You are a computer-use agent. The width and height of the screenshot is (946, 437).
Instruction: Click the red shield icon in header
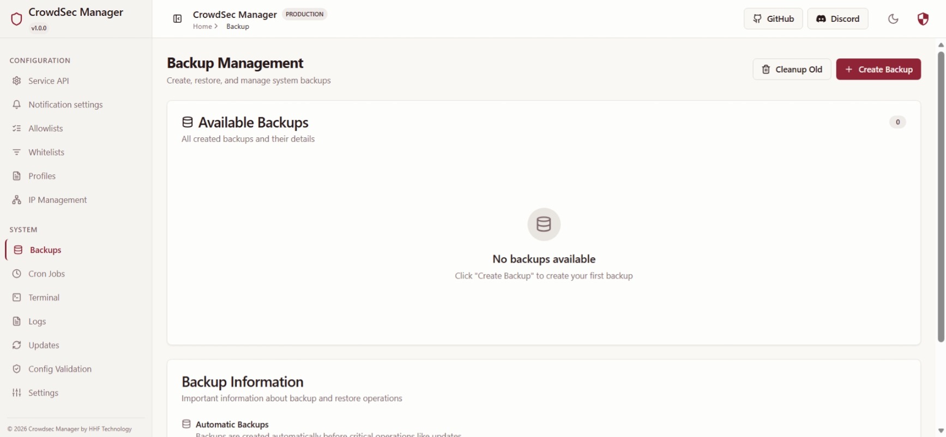[x=923, y=19]
